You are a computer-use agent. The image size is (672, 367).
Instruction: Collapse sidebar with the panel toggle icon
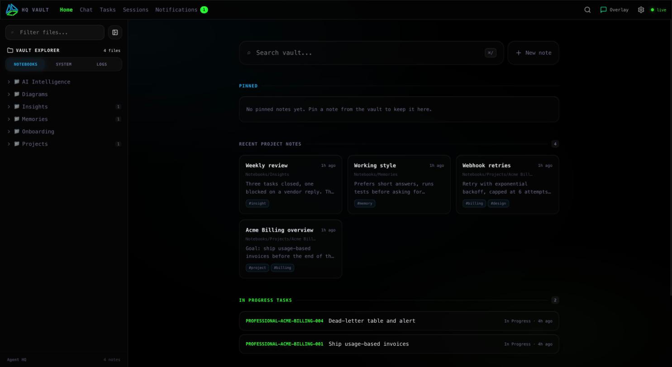(x=115, y=33)
